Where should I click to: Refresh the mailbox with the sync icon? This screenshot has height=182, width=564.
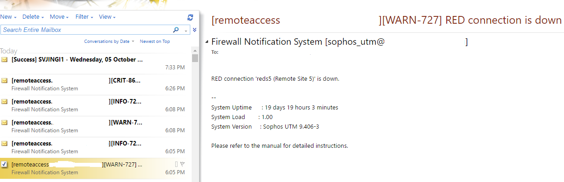click(190, 17)
